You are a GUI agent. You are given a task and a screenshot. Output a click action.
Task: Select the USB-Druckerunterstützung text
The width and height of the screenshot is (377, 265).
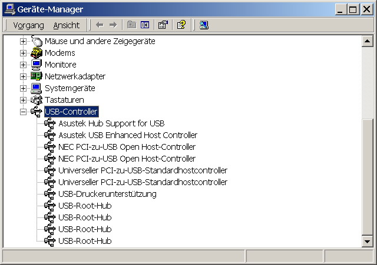(x=107, y=194)
